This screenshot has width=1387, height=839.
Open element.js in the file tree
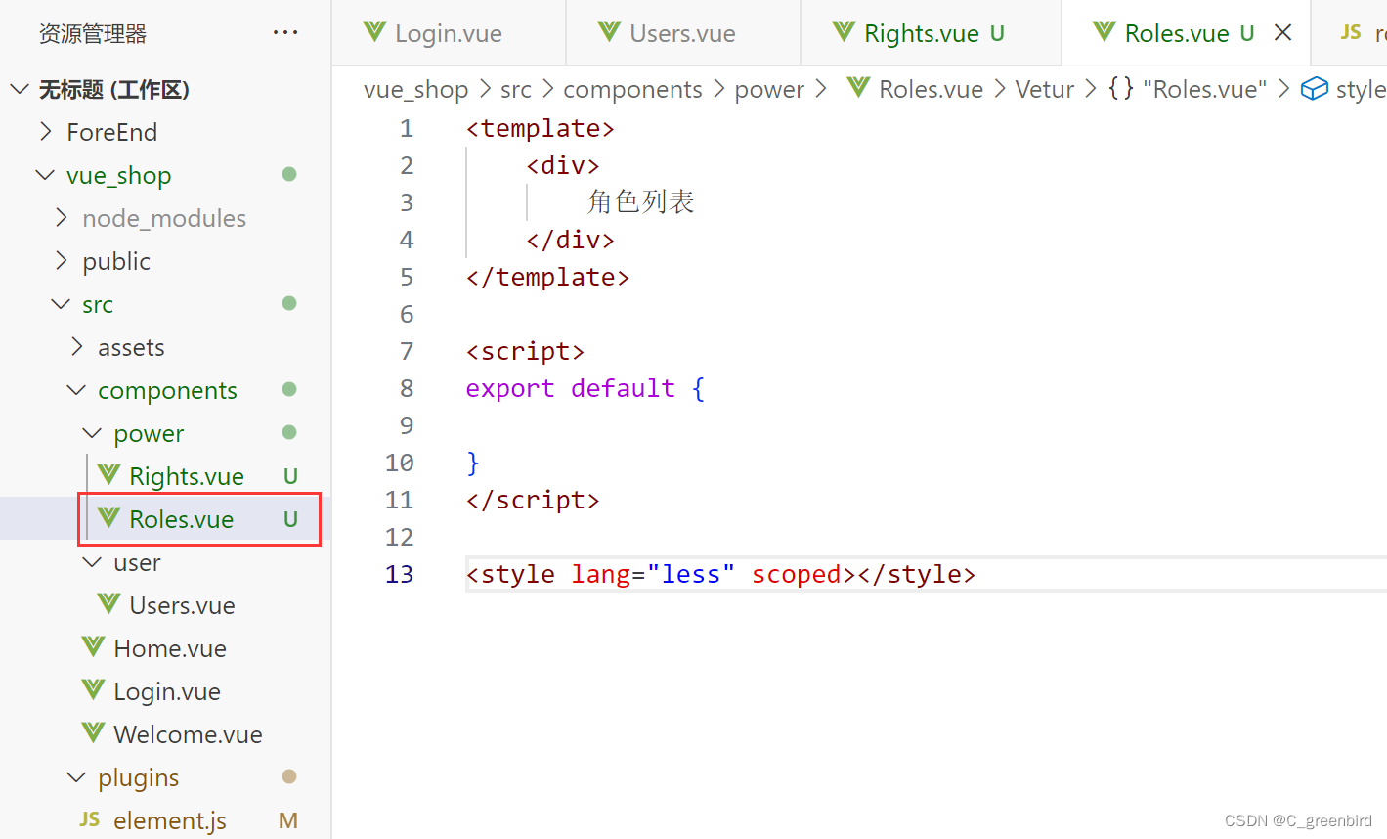[x=170, y=820]
